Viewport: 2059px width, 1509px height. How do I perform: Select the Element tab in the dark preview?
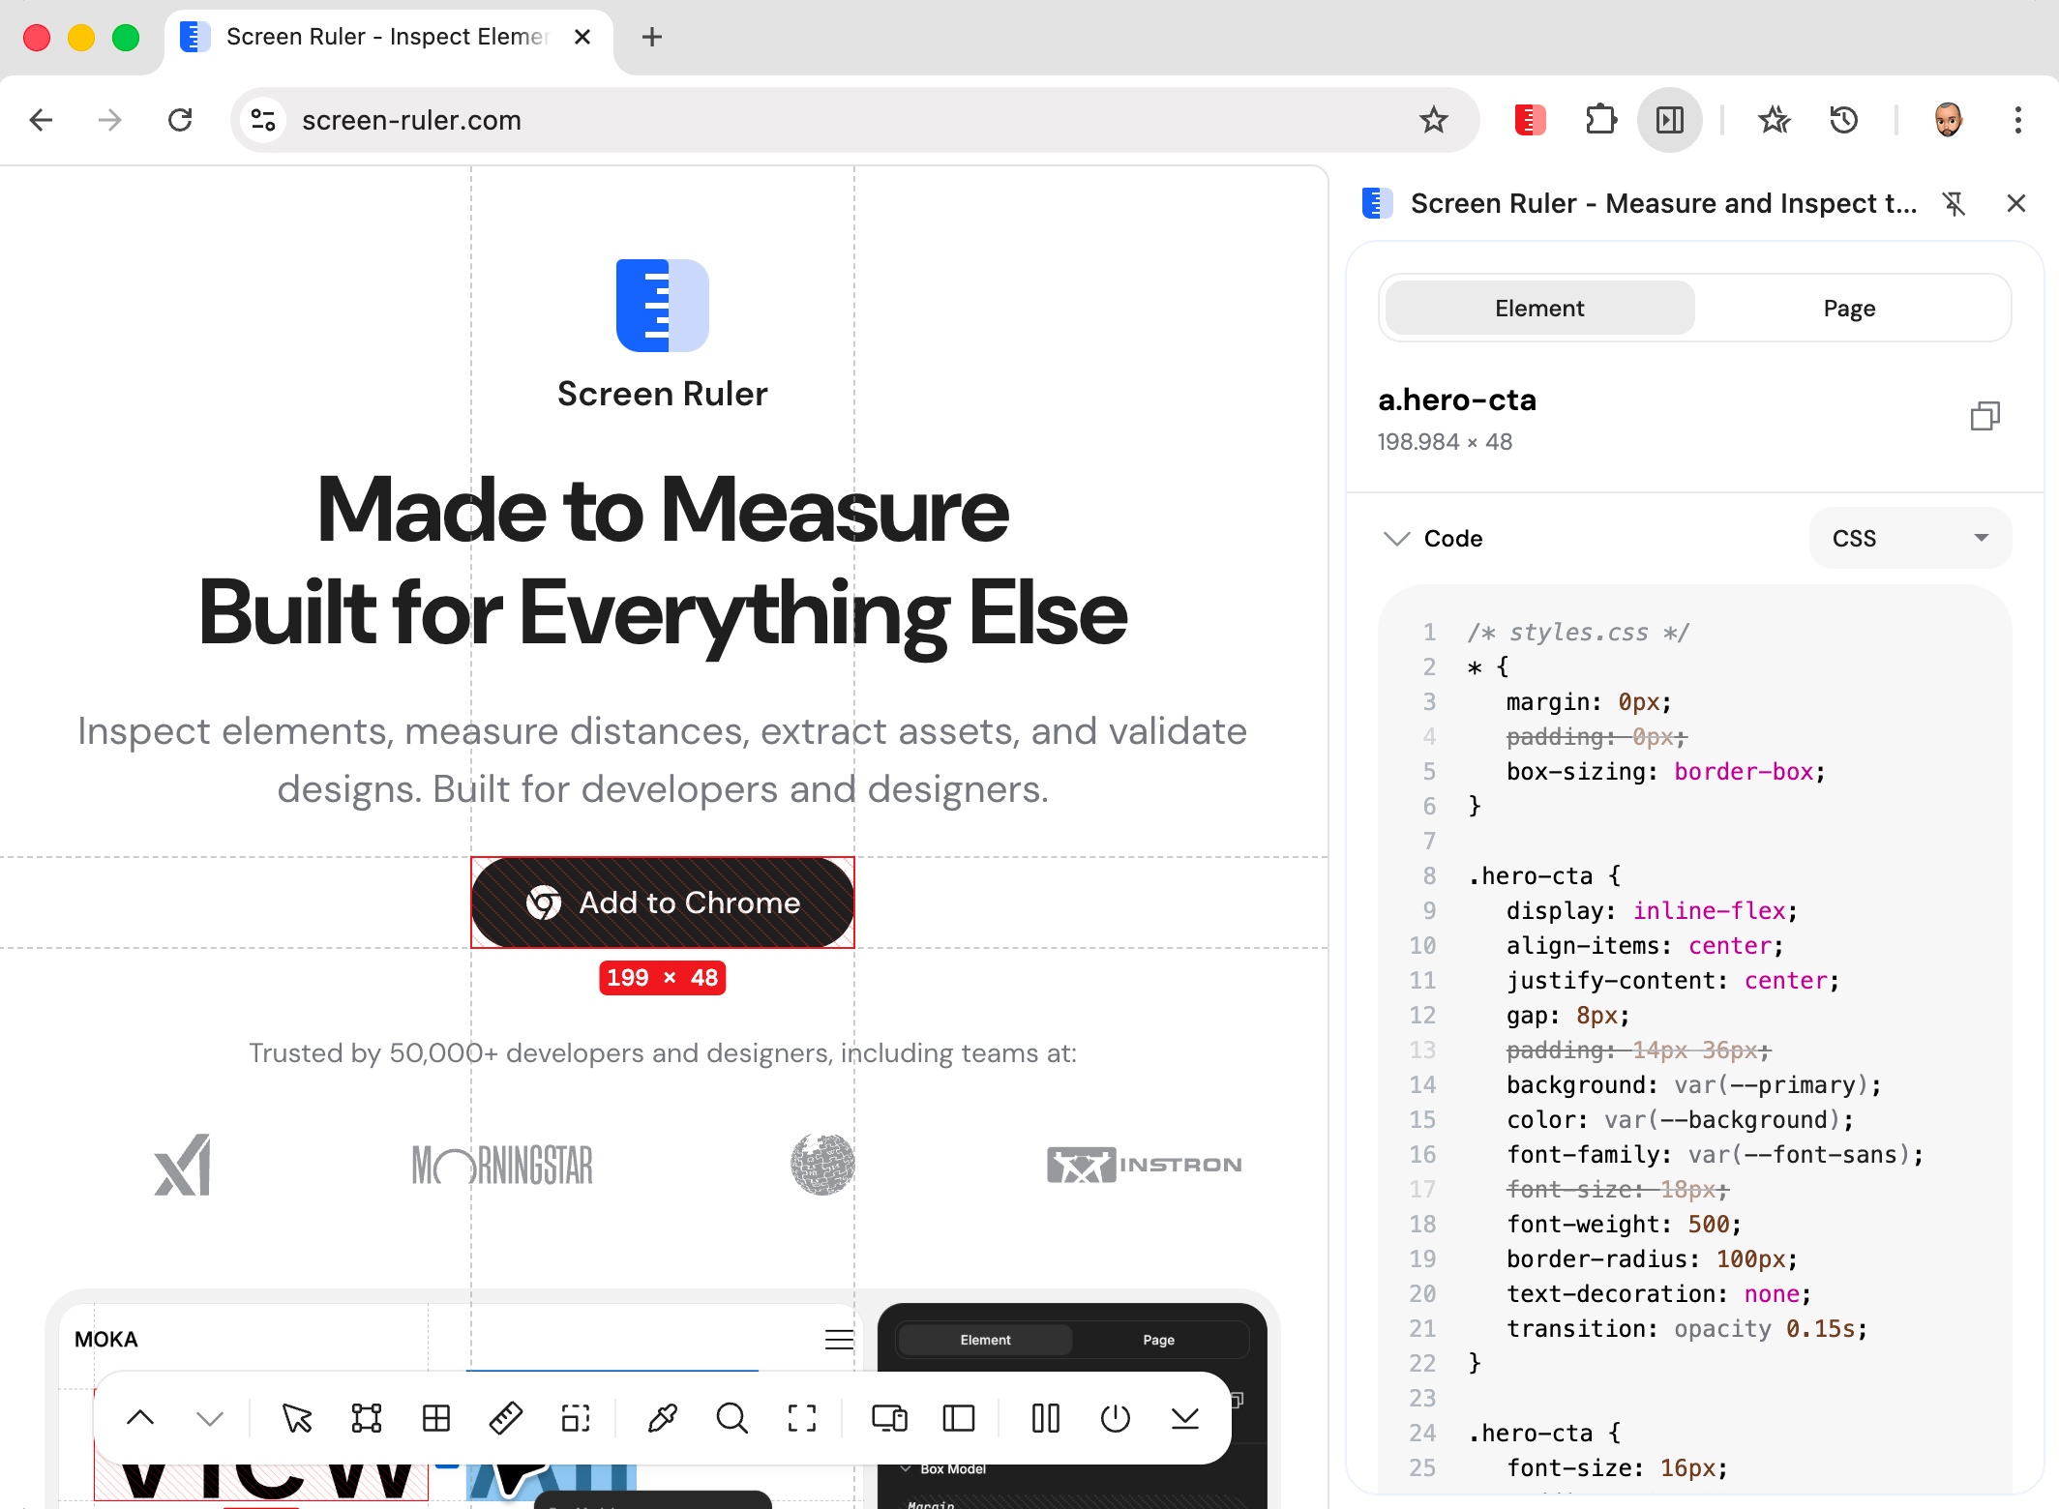[985, 1340]
